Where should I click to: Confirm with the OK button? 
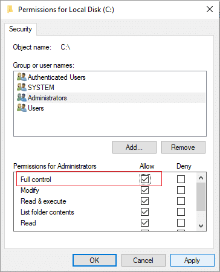coord(94,261)
